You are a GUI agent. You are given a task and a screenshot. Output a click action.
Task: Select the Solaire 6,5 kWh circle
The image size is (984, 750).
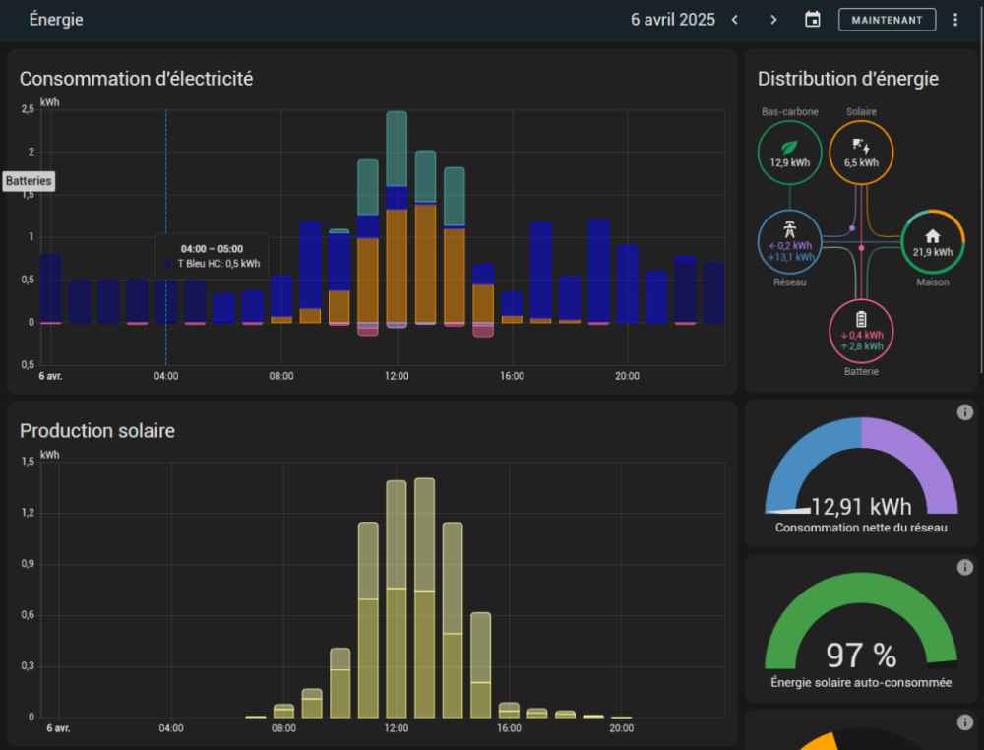click(861, 153)
